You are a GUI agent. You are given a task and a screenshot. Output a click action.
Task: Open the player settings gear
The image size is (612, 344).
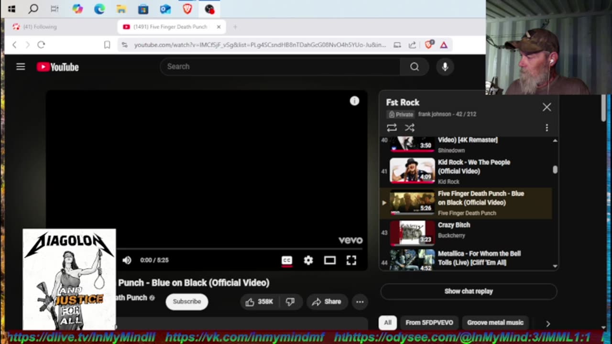pyautogui.click(x=308, y=260)
